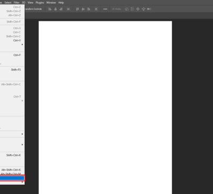This screenshot has height=194, width=213.
Task: Choose the menu entry with shortcut Shift+F5
Action: pos(12,70)
